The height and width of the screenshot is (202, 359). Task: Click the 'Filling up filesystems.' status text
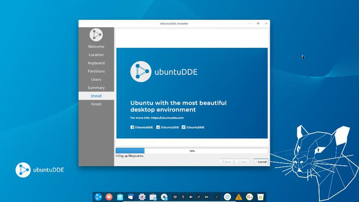click(x=130, y=156)
